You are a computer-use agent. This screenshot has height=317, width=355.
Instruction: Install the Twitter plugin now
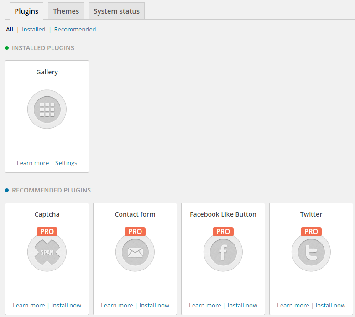point(330,306)
